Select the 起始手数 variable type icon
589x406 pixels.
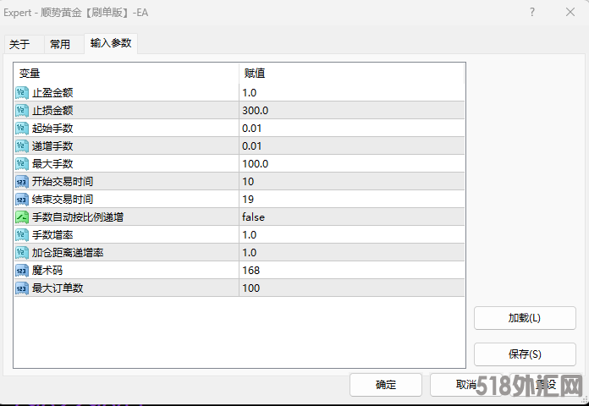(22, 128)
